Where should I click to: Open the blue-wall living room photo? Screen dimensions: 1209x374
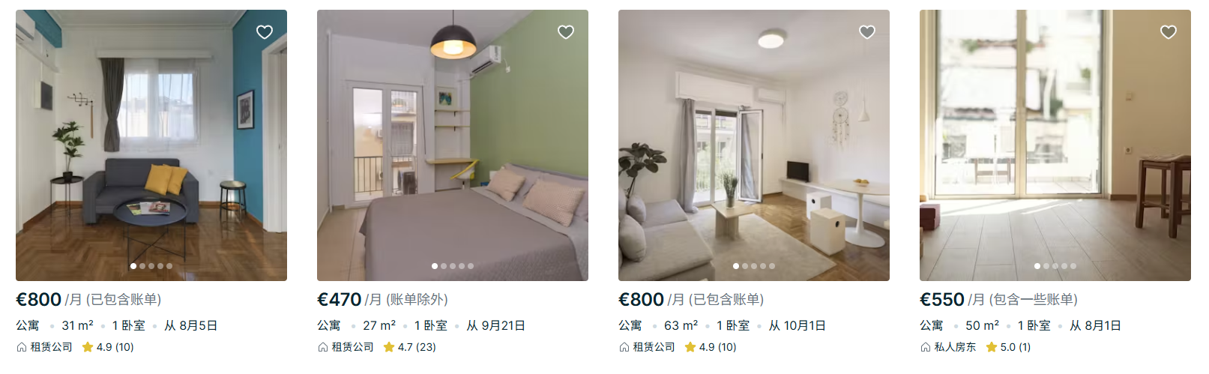pyautogui.click(x=151, y=145)
